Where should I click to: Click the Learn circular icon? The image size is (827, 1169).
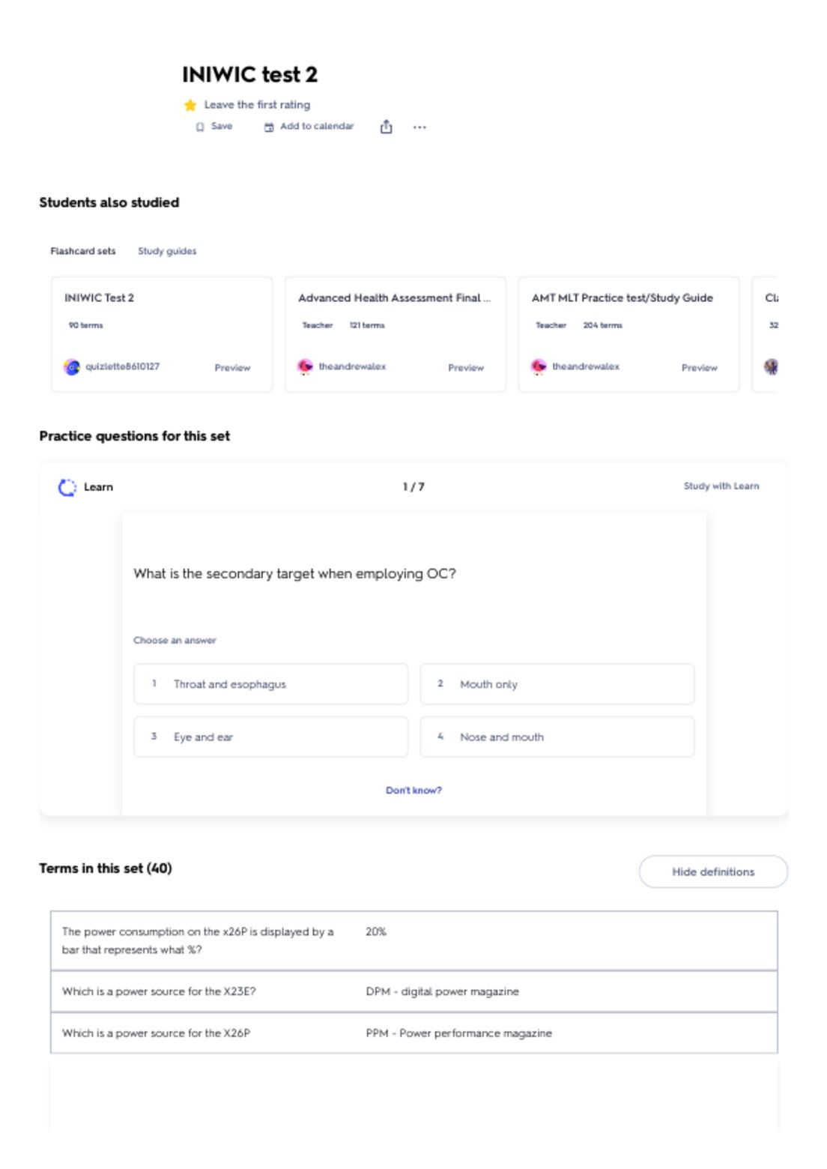coord(67,488)
